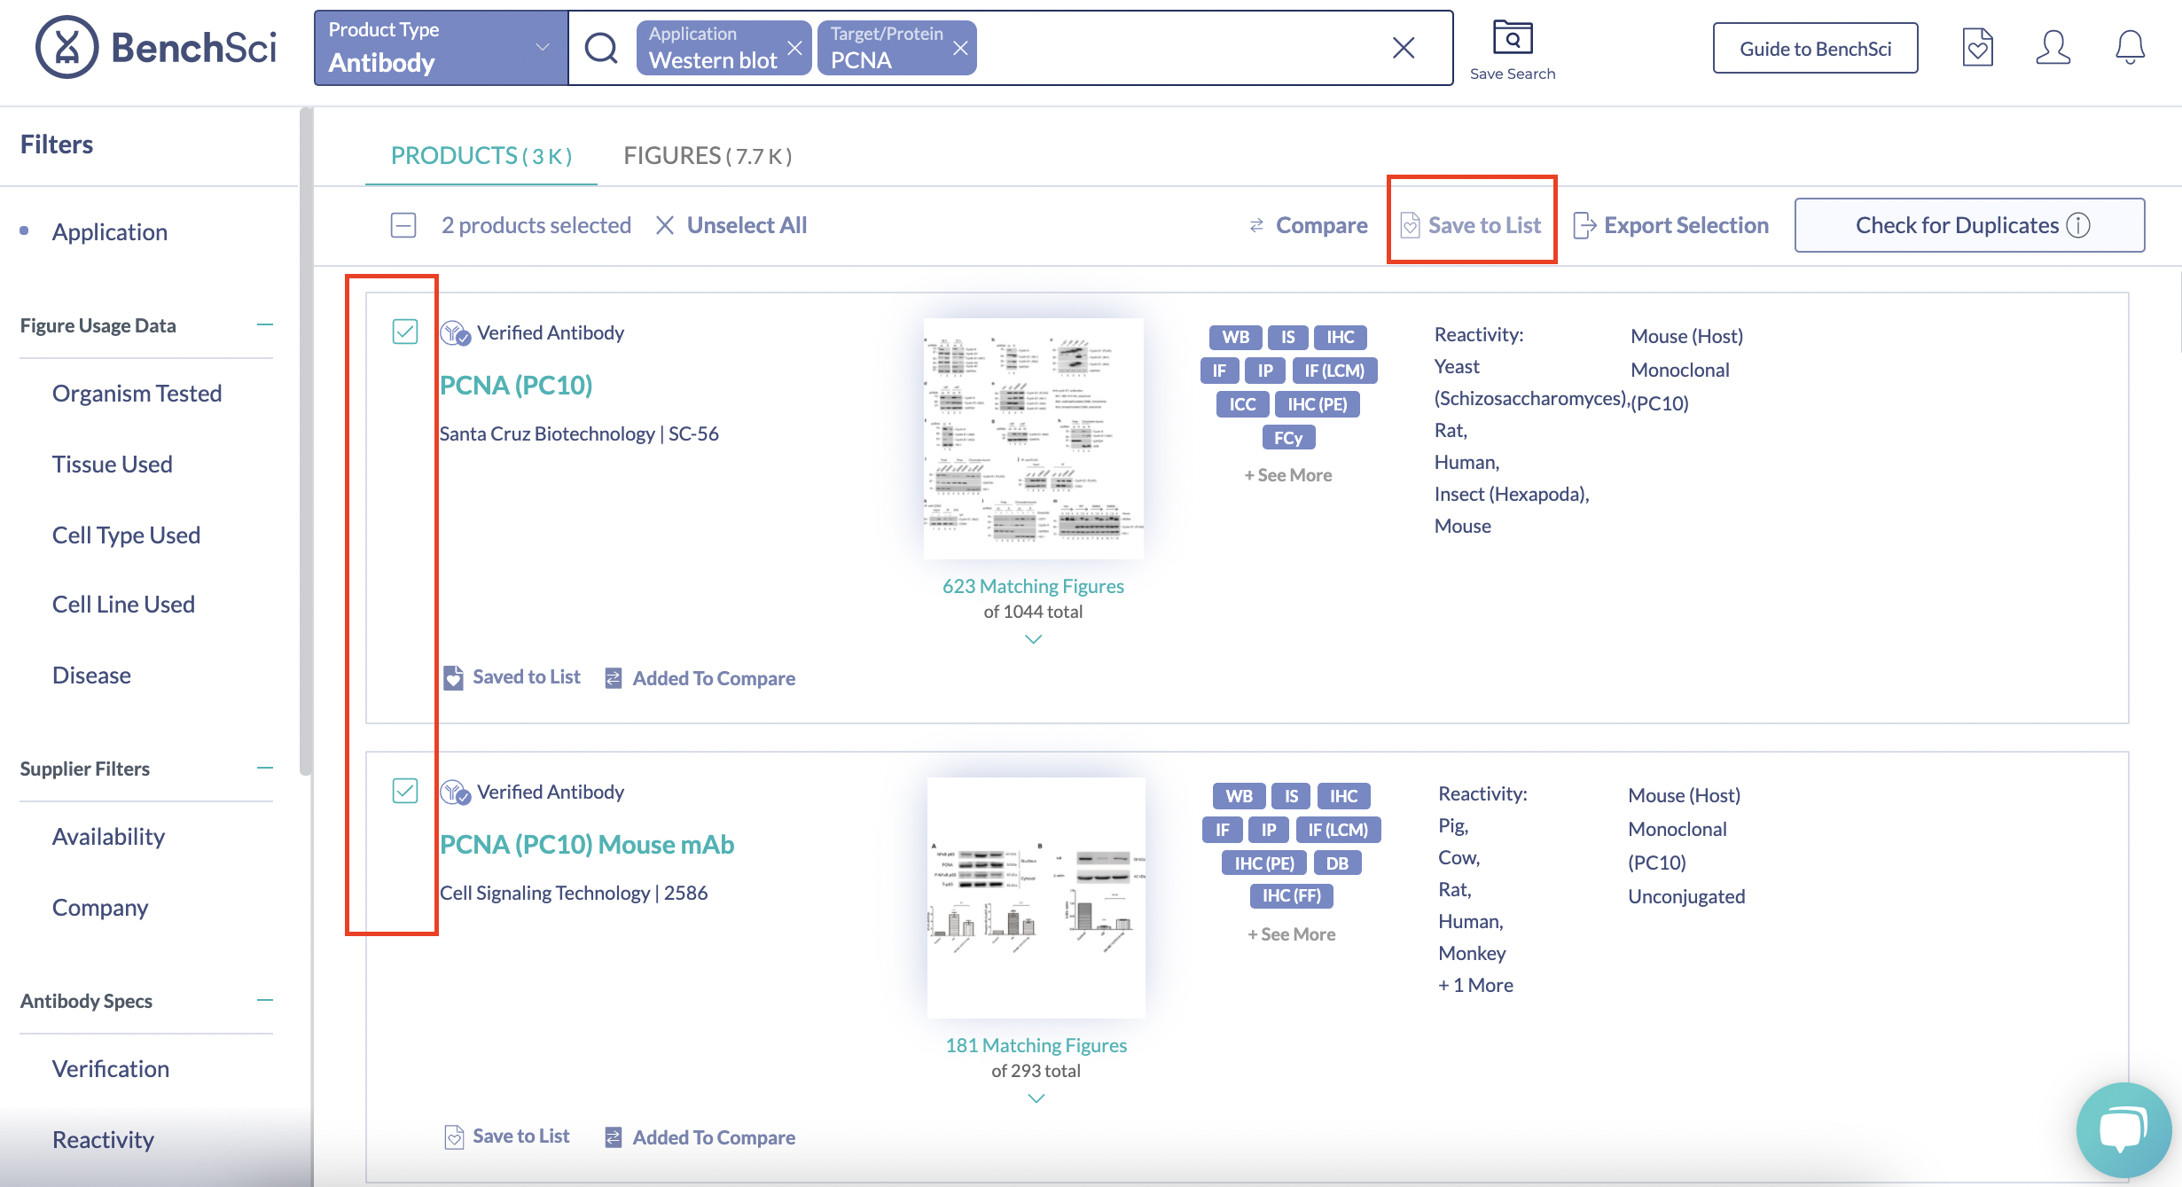Open the PCNA (PC10) figure thumbnail
2182x1187 pixels.
[x=1033, y=438]
